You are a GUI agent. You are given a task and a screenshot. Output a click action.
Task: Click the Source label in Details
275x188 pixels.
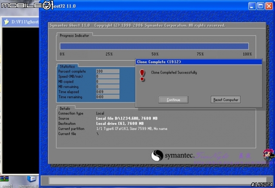[64, 118]
